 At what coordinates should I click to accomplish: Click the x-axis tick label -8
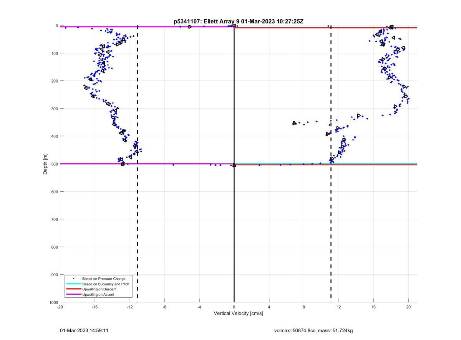164,307
